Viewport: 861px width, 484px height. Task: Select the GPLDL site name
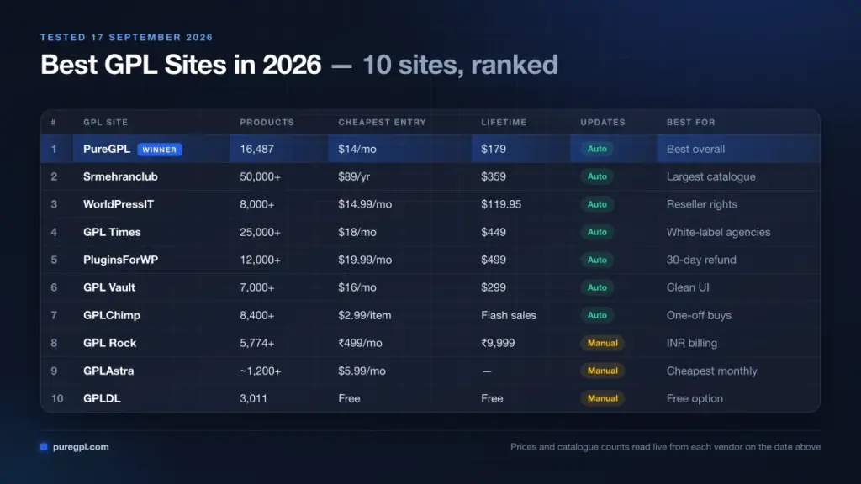(x=102, y=398)
